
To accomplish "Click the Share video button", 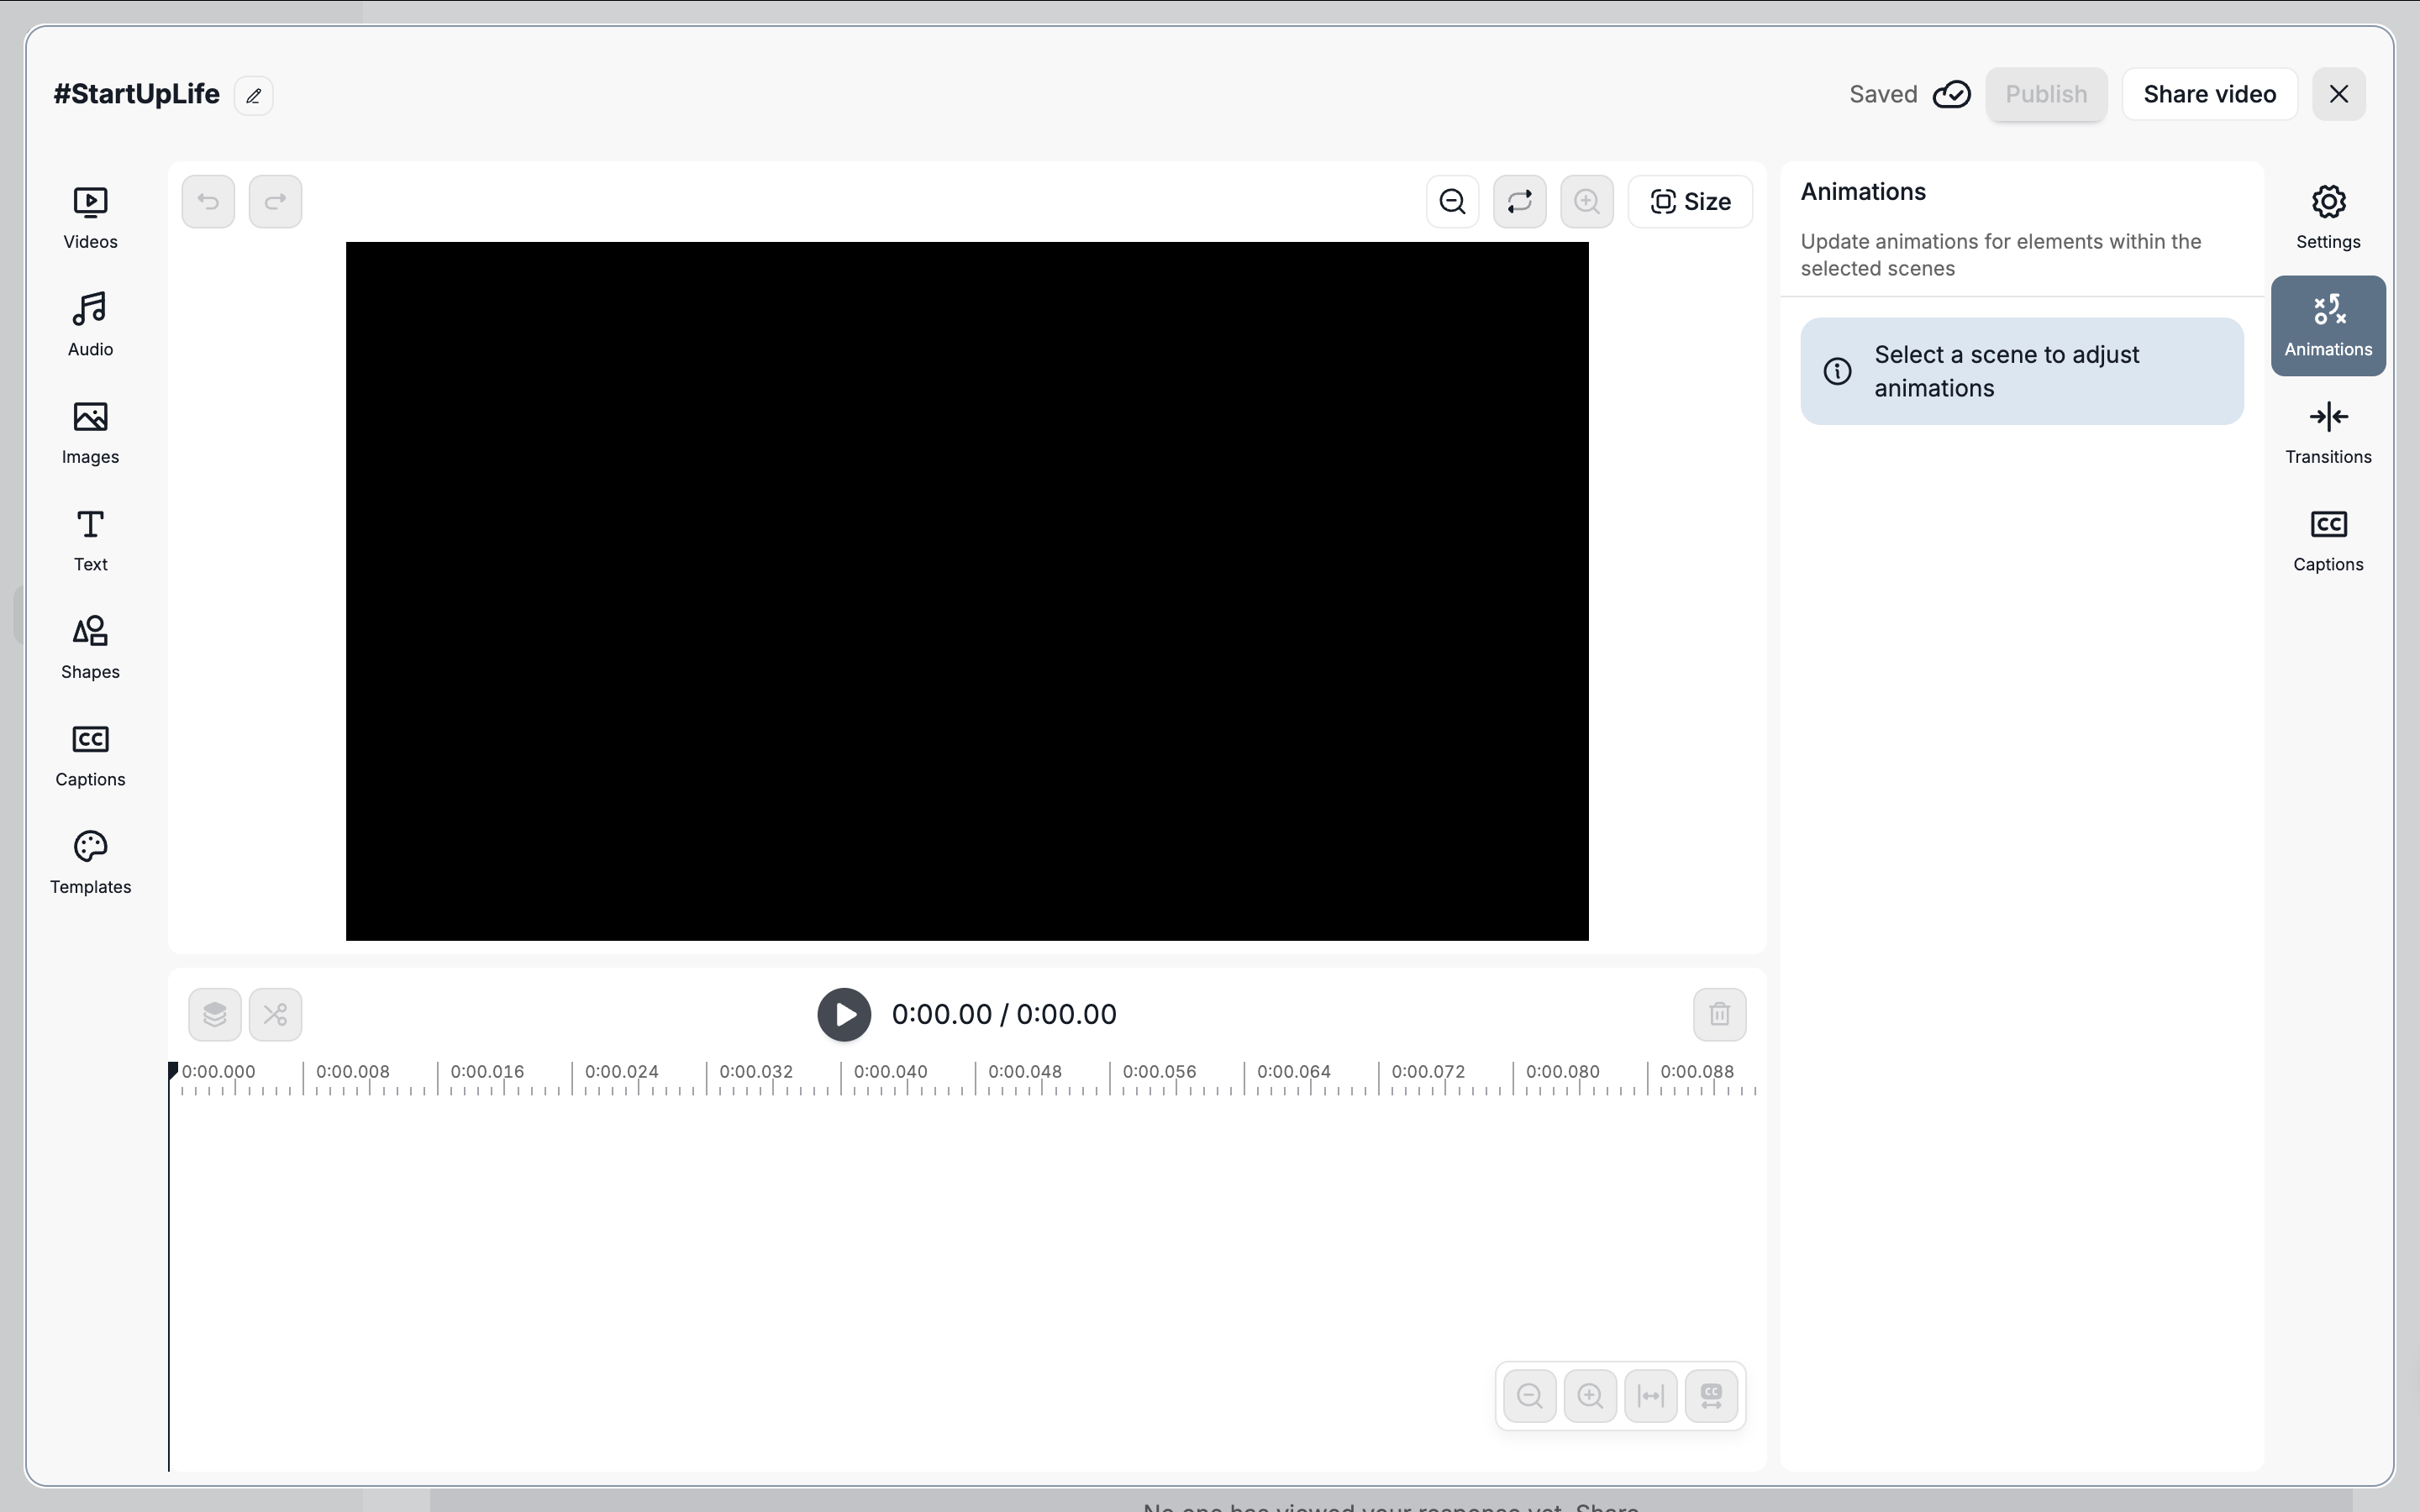I will coord(2210,95).
